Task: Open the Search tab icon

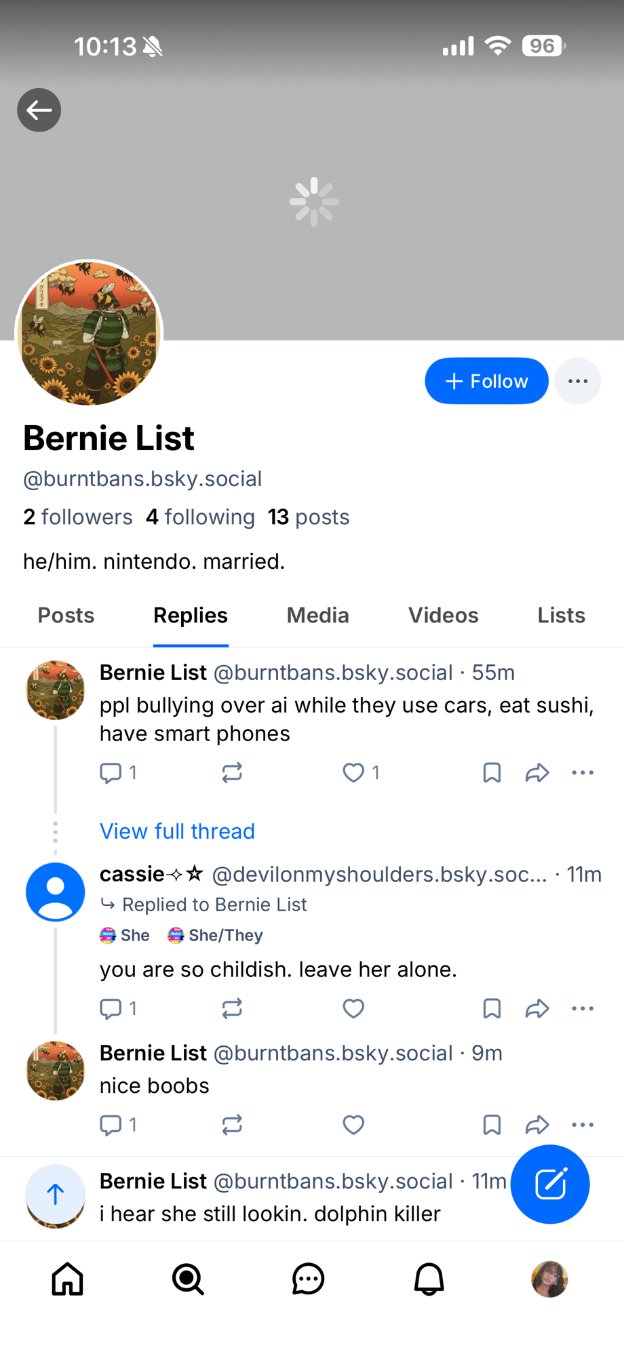Action: [188, 1279]
